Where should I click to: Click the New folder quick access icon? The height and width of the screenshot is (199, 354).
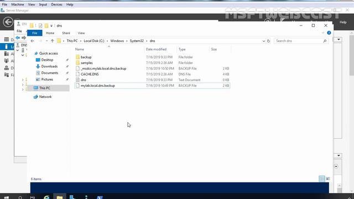coord(46,26)
